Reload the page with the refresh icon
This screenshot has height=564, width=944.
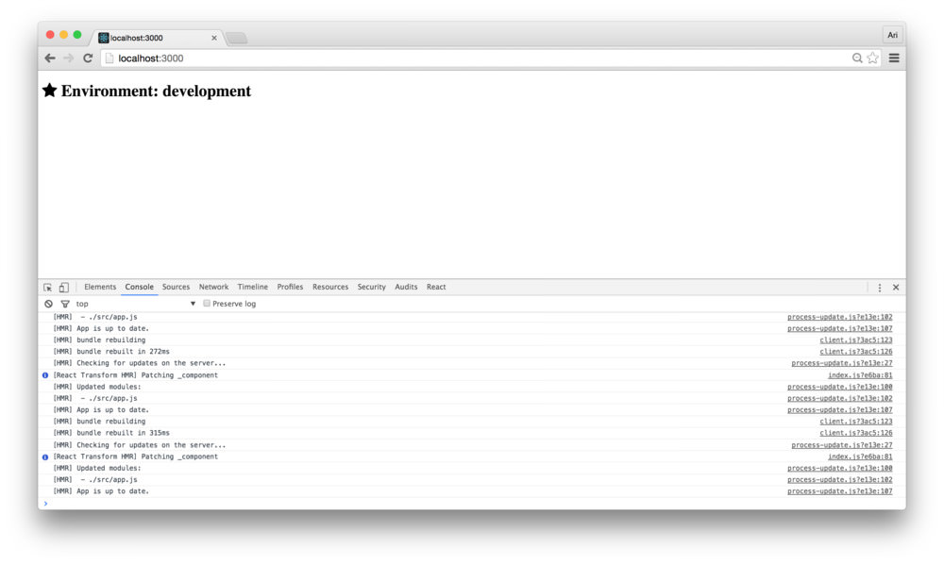88,58
